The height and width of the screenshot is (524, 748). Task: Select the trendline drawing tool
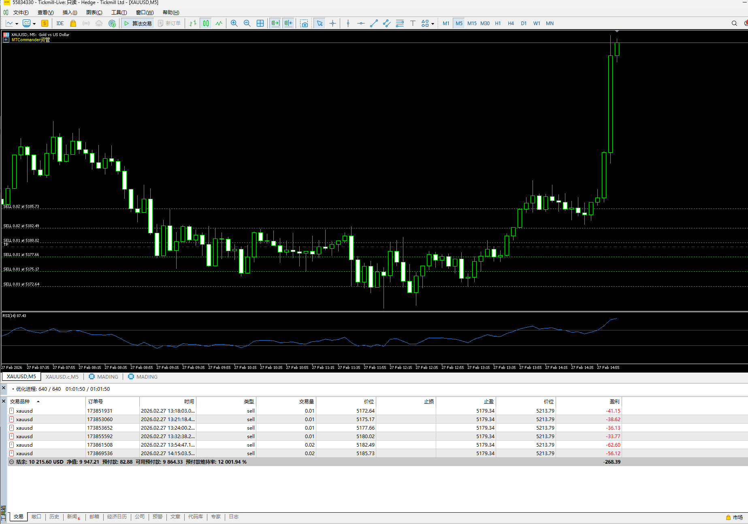[374, 23]
